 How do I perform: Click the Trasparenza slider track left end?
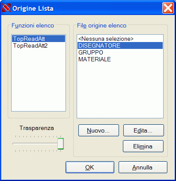pos(14,144)
